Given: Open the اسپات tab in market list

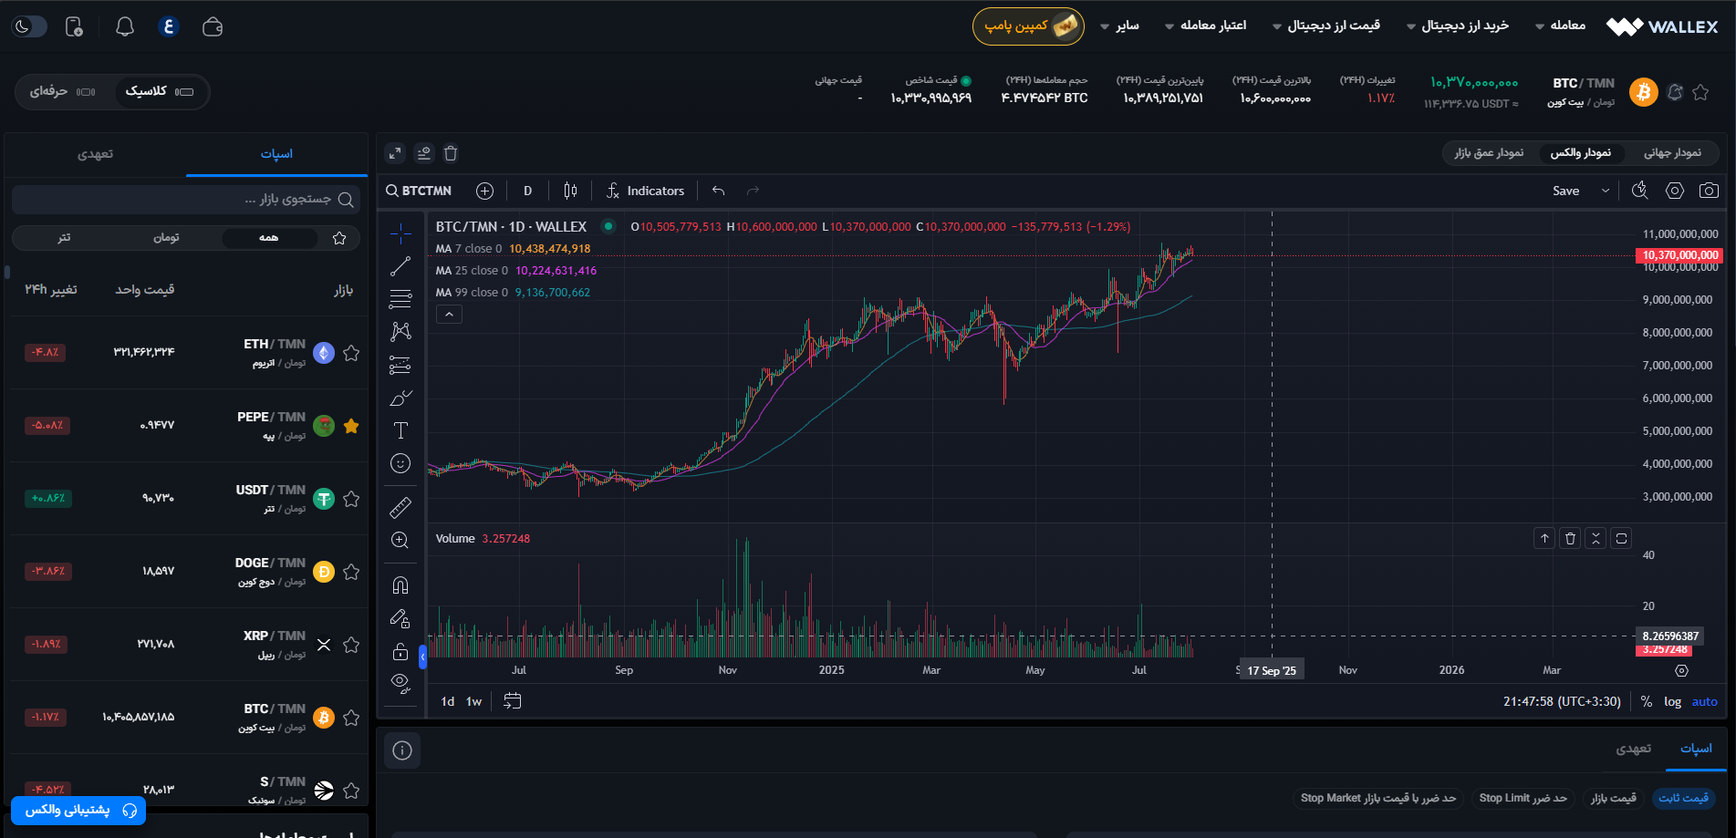Looking at the screenshot, I should coord(276,154).
